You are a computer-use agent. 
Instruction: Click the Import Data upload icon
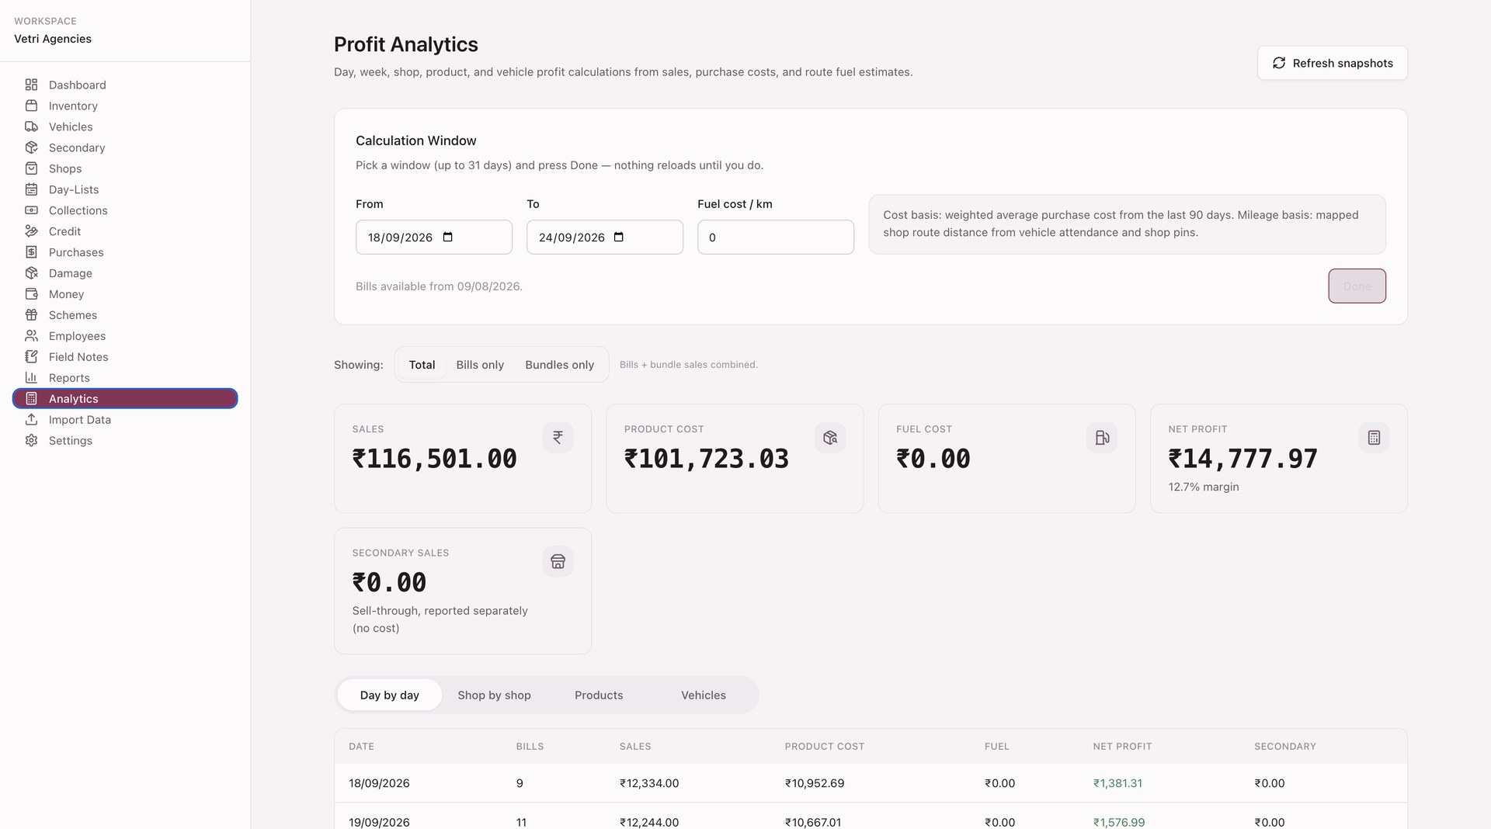pyautogui.click(x=31, y=420)
